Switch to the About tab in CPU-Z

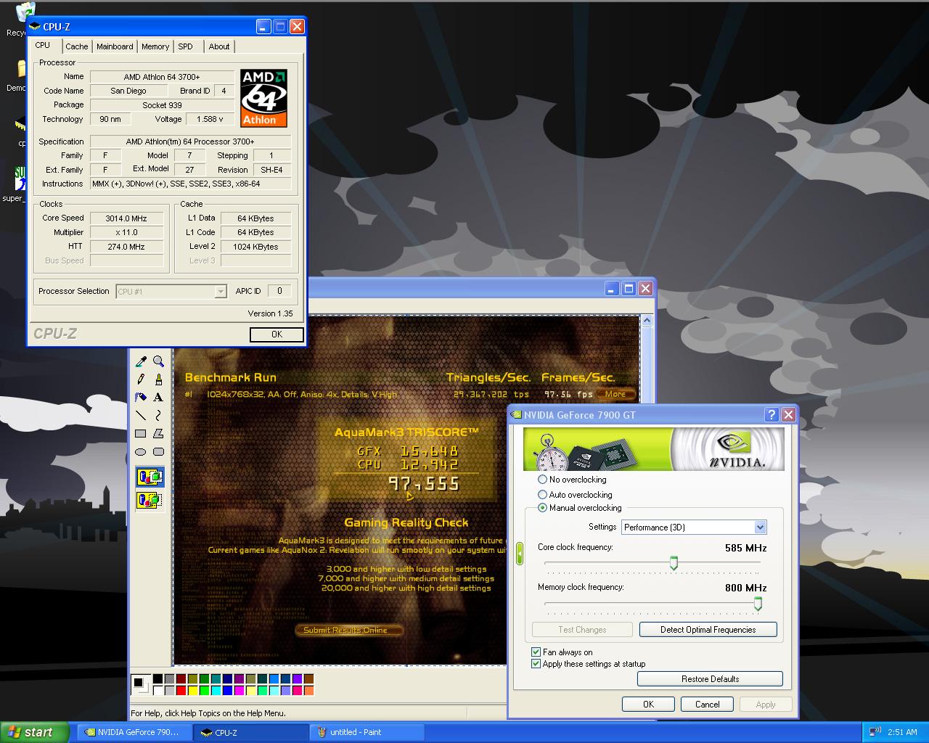click(x=219, y=46)
